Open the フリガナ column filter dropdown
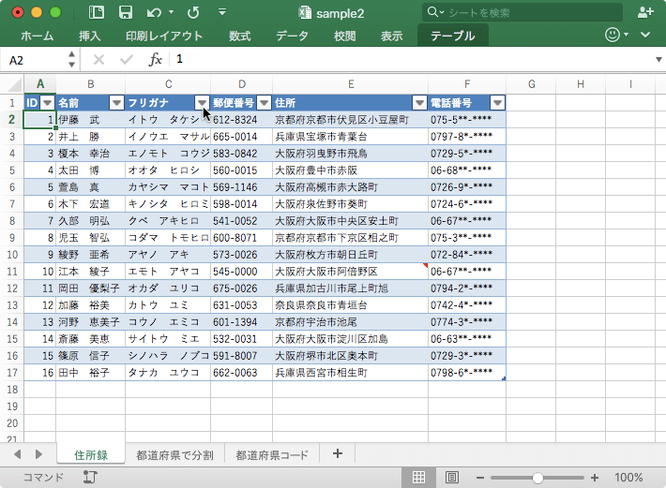The height and width of the screenshot is (488, 666). click(x=203, y=103)
